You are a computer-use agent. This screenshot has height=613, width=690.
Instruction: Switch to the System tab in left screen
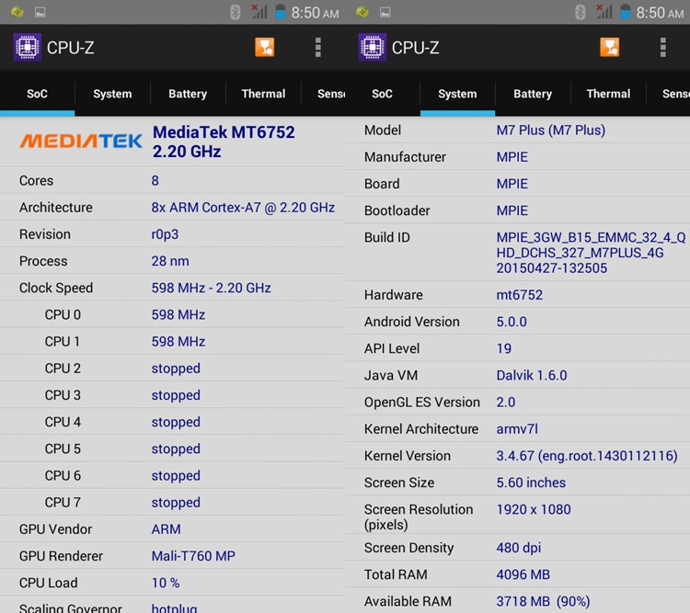pos(112,94)
